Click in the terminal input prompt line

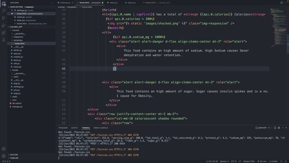click(x=172, y=158)
